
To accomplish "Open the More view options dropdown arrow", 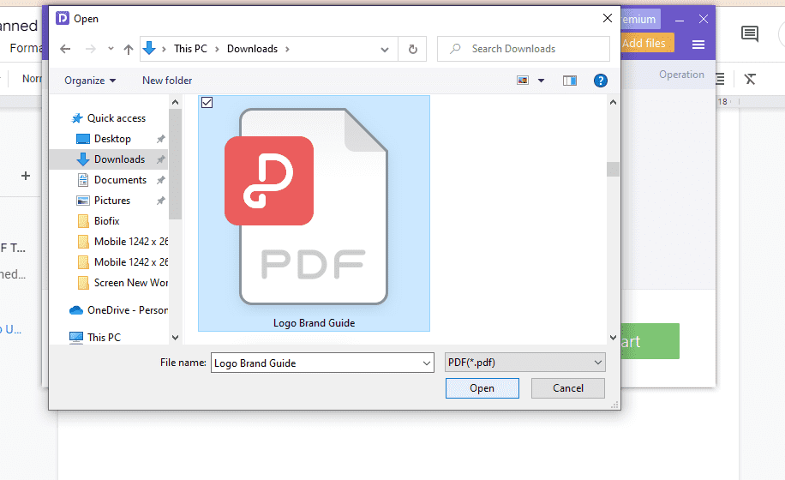I will pyautogui.click(x=542, y=81).
